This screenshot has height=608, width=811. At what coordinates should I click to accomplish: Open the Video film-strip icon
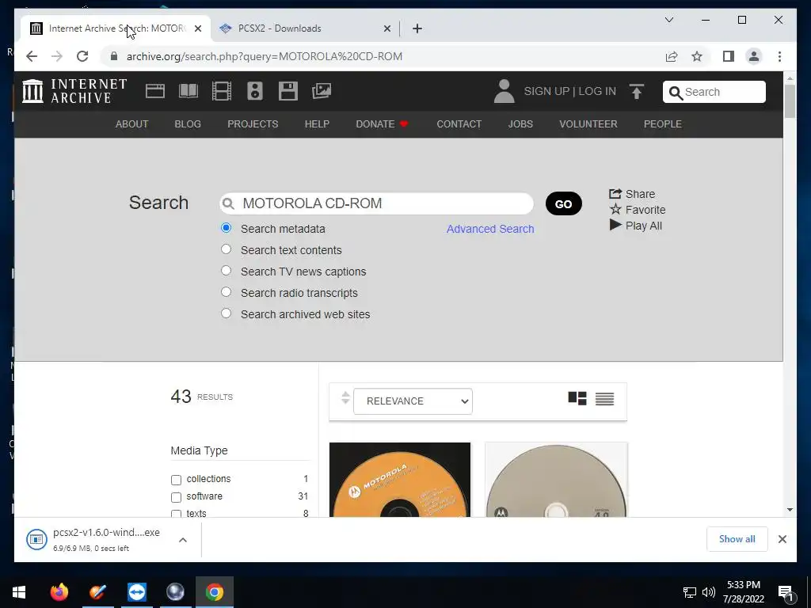tap(222, 91)
